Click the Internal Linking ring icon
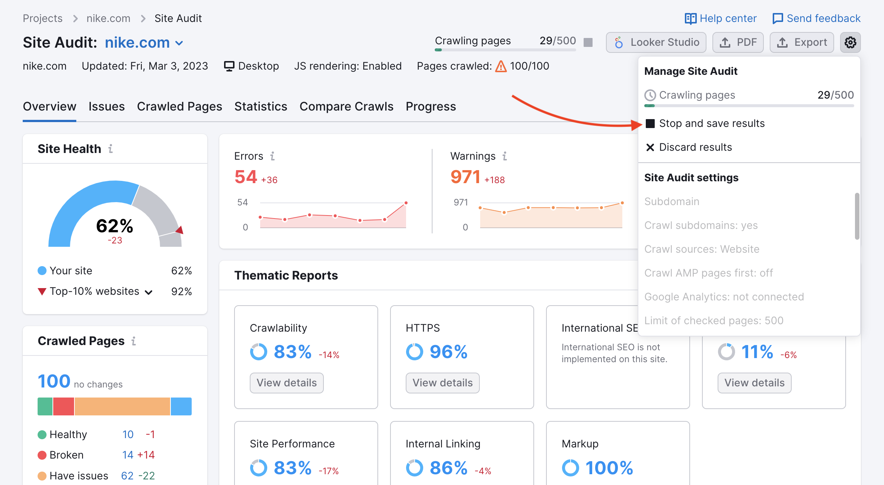The height and width of the screenshot is (485, 884). click(x=414, y=468)
